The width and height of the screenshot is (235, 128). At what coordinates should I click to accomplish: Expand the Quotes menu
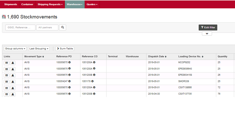tap(92, 4)
